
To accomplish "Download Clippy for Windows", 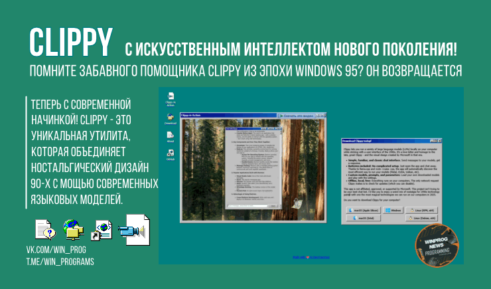I will (x=393, y=211).
